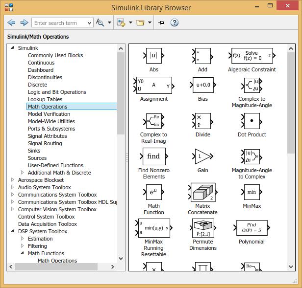Collapse the Math Functions node
Viewport: 302px width, 288px height.
click(x=23, y=253)
